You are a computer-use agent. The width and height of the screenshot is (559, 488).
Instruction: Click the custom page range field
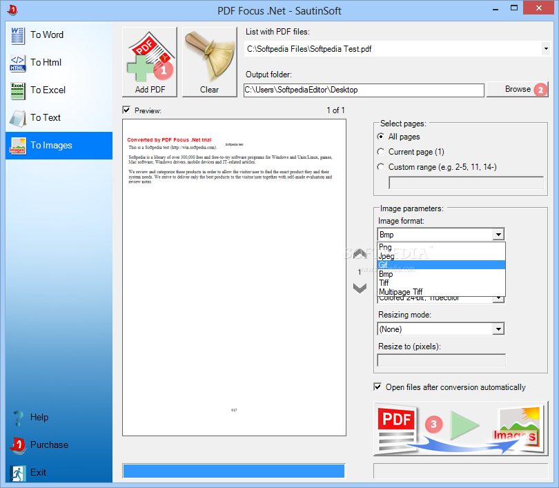coord(467,183)
